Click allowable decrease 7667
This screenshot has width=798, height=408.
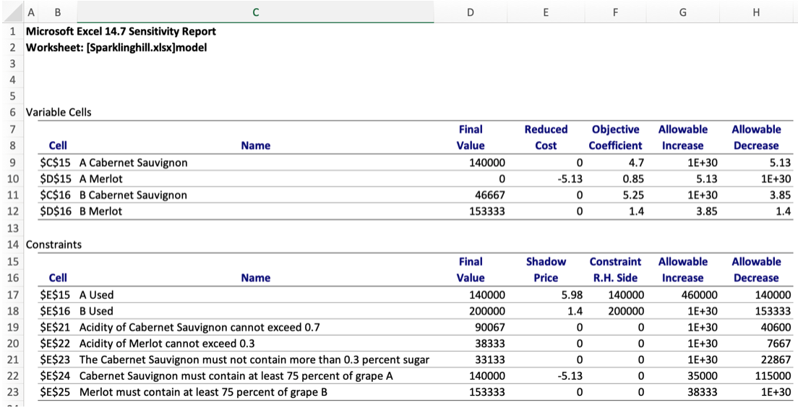[778, 344]
